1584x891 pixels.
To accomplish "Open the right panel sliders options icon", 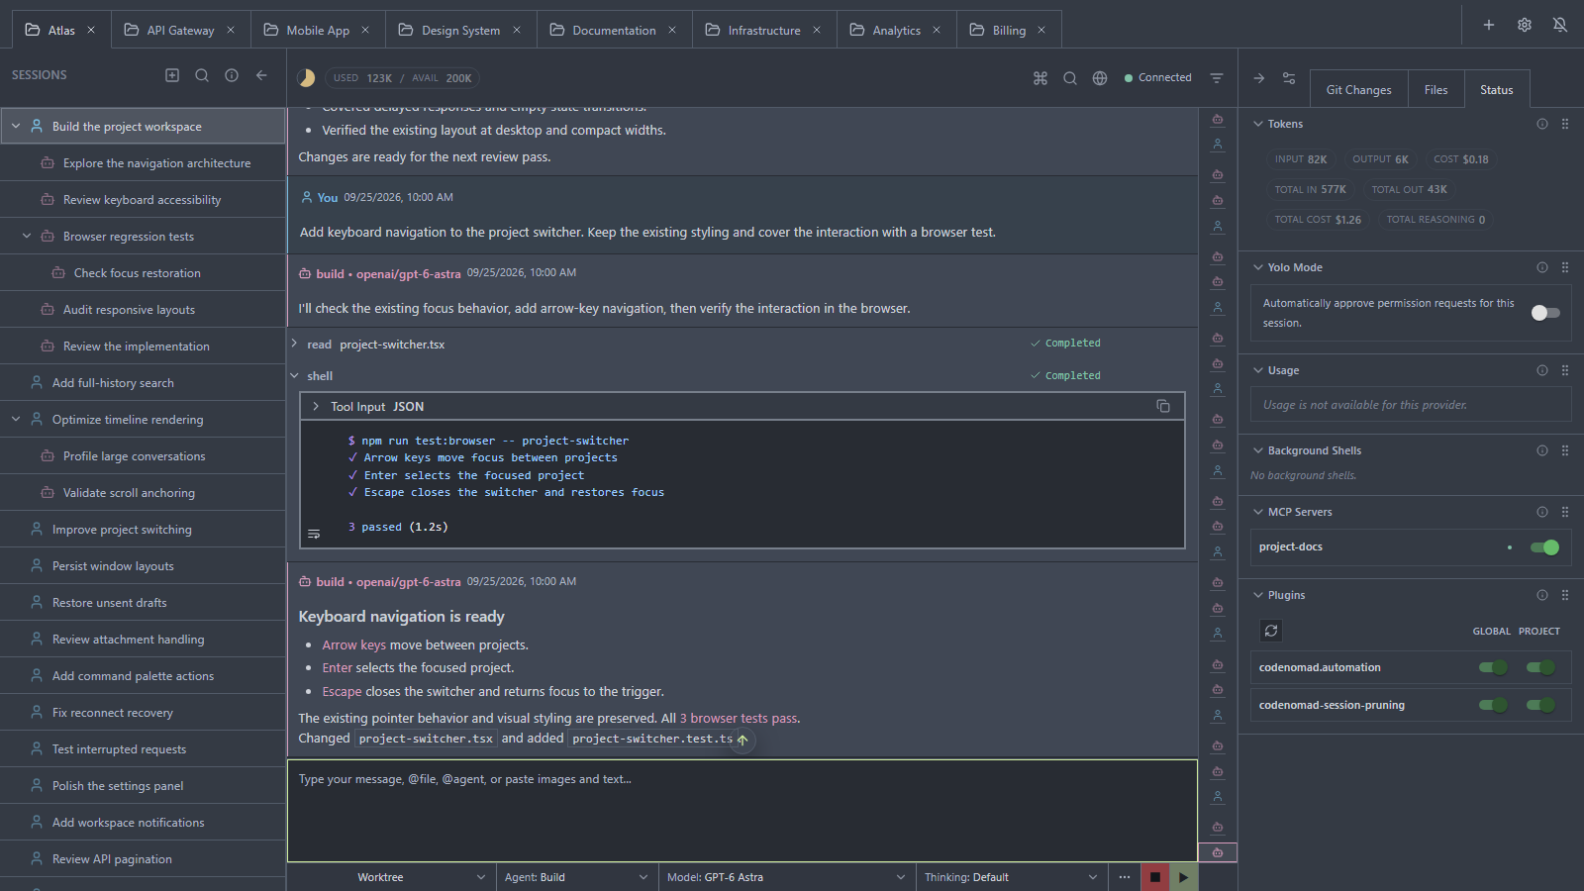I will click(1289, 78).
